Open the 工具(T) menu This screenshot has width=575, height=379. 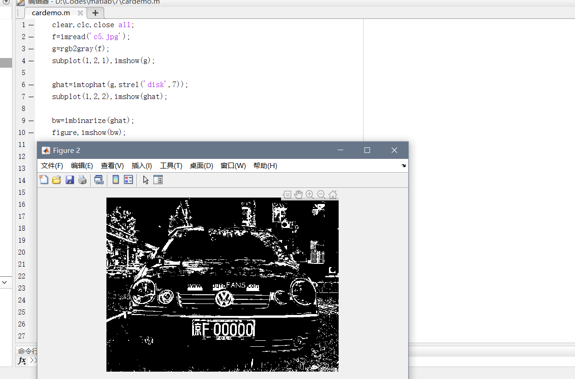[x=171, y=166]
